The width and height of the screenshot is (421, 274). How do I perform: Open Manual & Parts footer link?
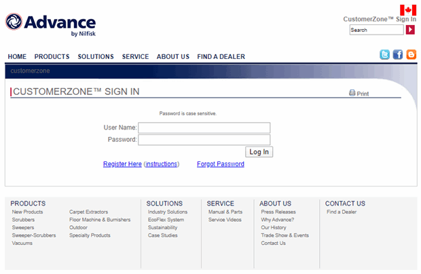coord(225,212)
